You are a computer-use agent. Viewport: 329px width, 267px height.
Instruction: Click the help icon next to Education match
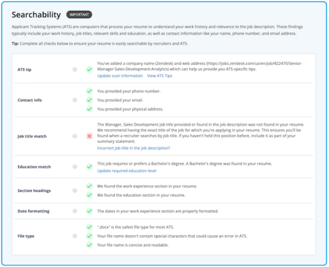tap(75, 167)
